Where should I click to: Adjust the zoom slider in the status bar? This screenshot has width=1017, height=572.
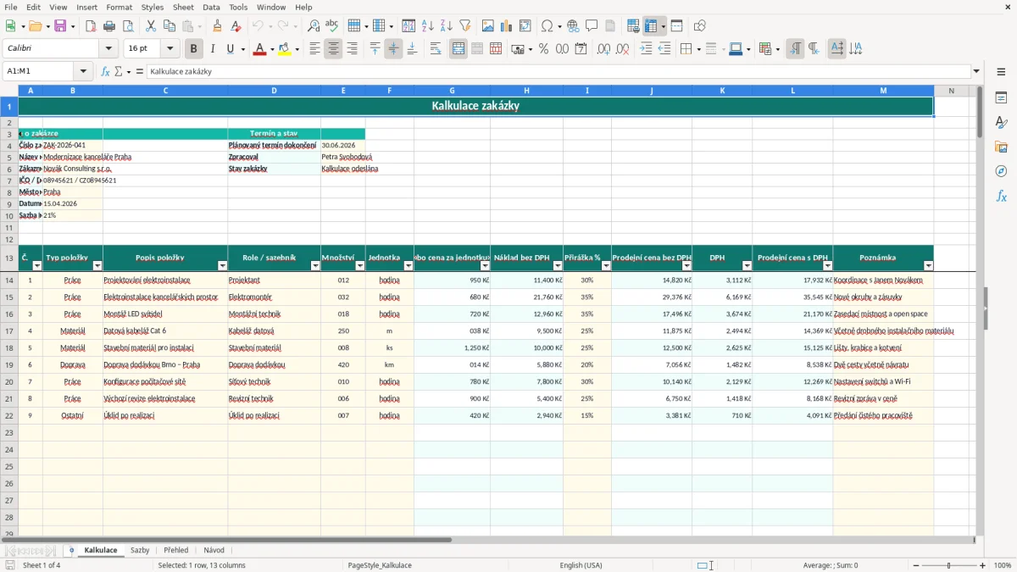949,565
